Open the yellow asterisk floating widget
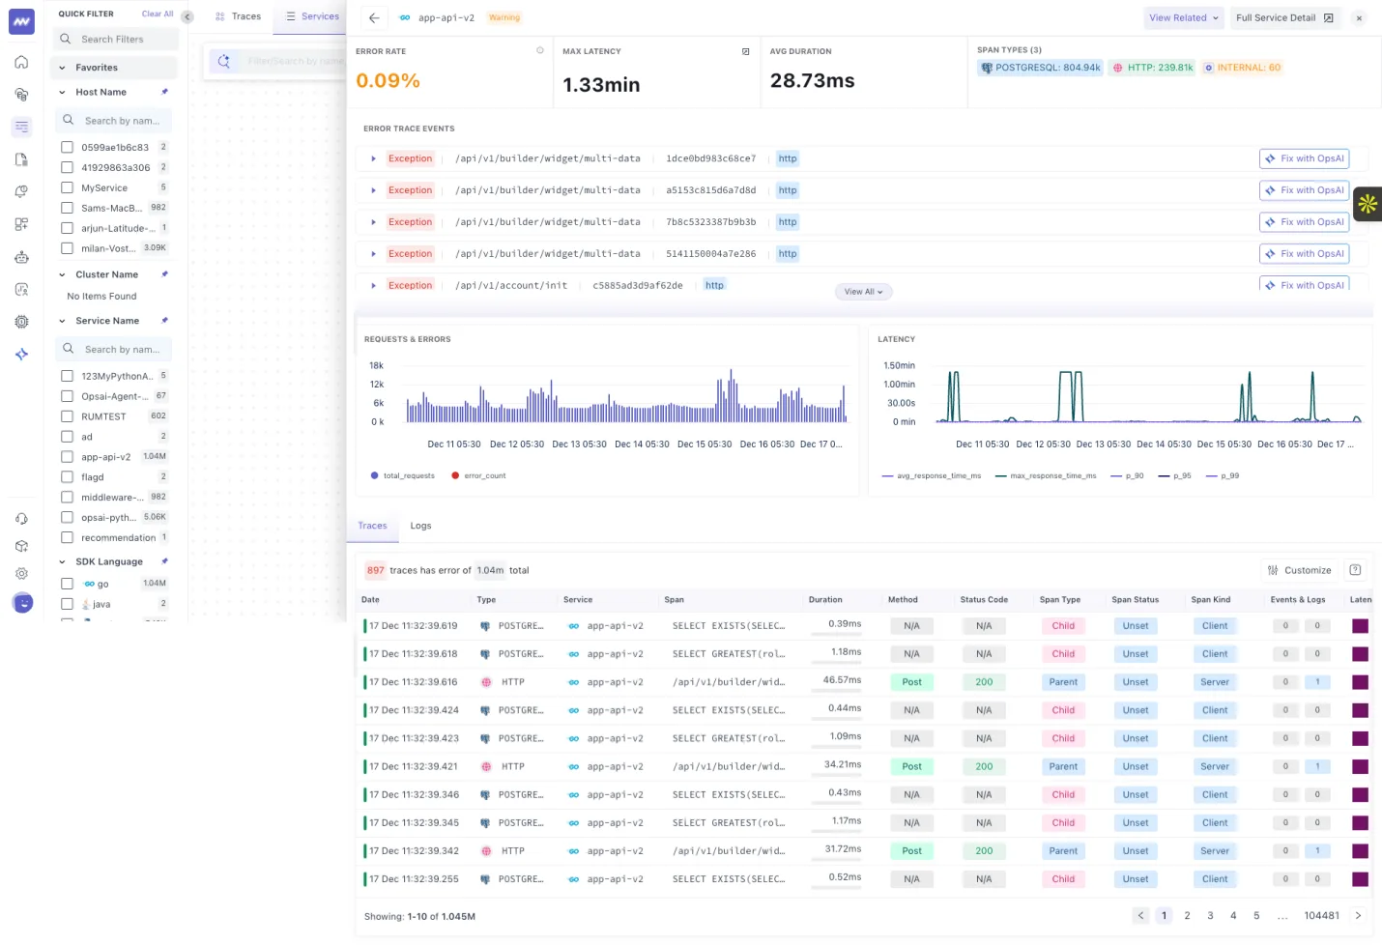1382x945 pixels. tap(1368, 204)
